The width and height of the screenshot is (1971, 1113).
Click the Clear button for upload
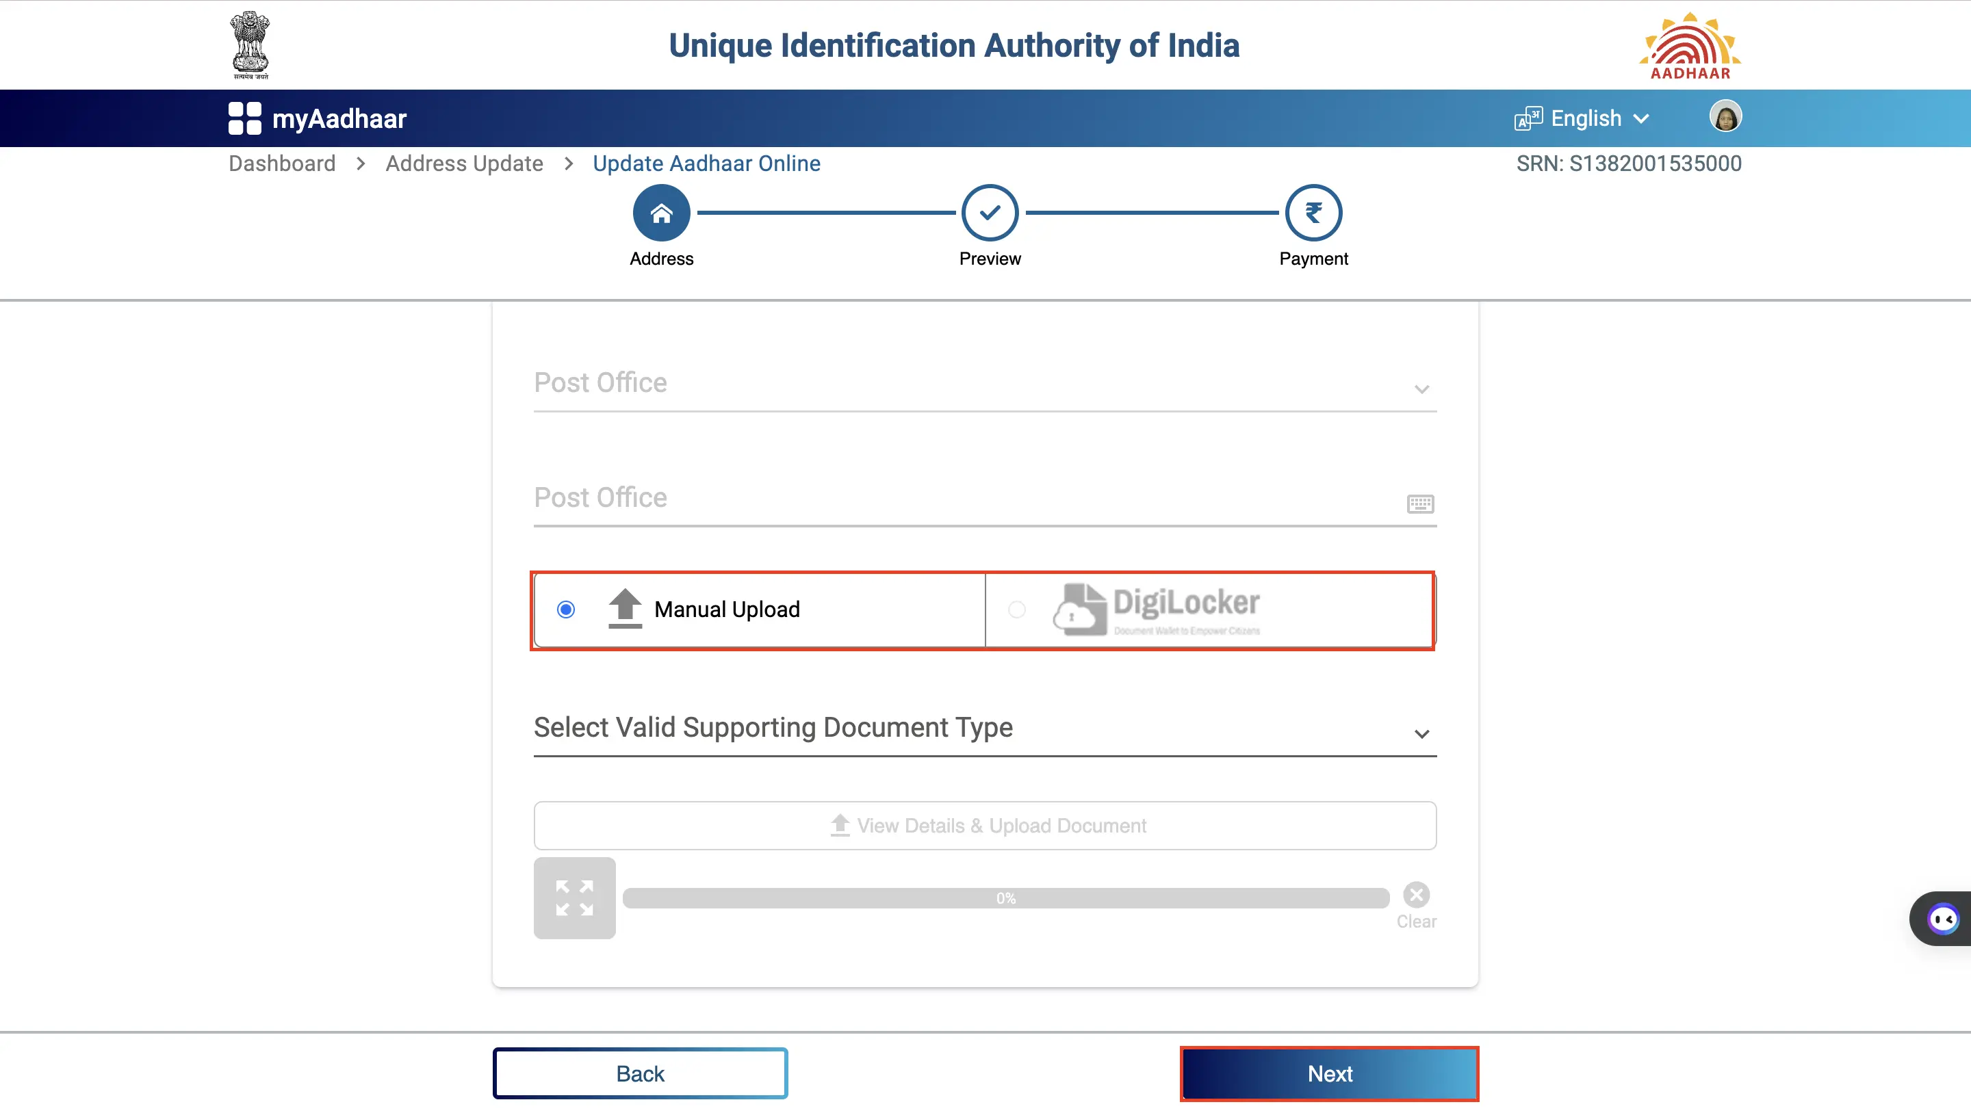pos(1416,894)
